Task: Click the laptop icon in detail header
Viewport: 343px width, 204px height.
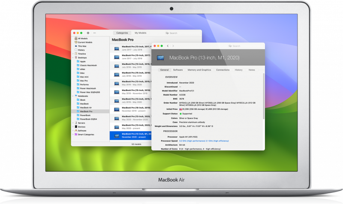Action: (160, 58)
